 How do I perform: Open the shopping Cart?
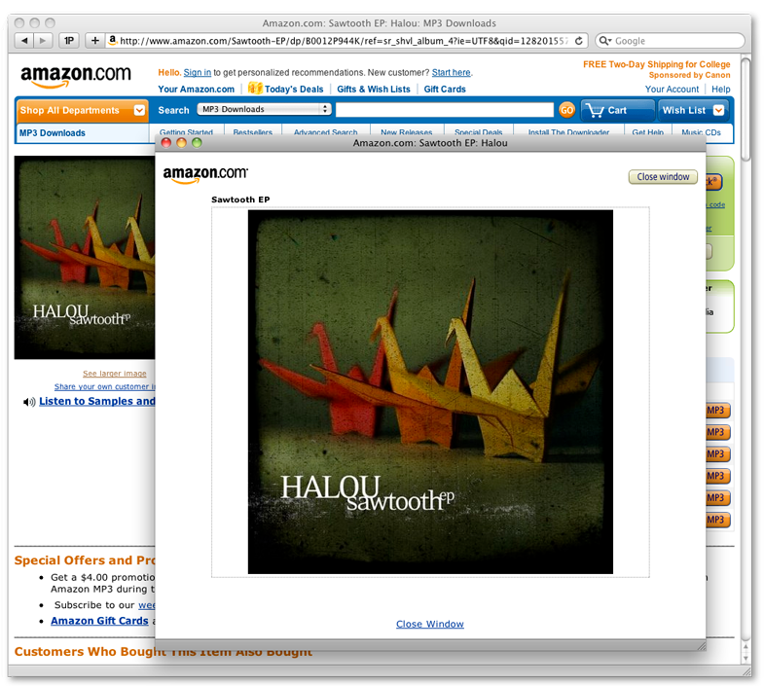tap(617, 110)
